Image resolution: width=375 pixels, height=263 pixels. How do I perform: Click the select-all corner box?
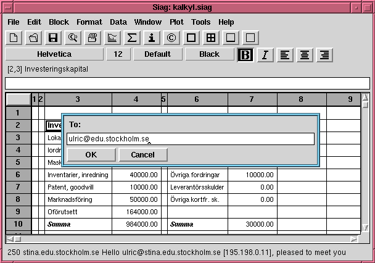(x=19, y=99)
